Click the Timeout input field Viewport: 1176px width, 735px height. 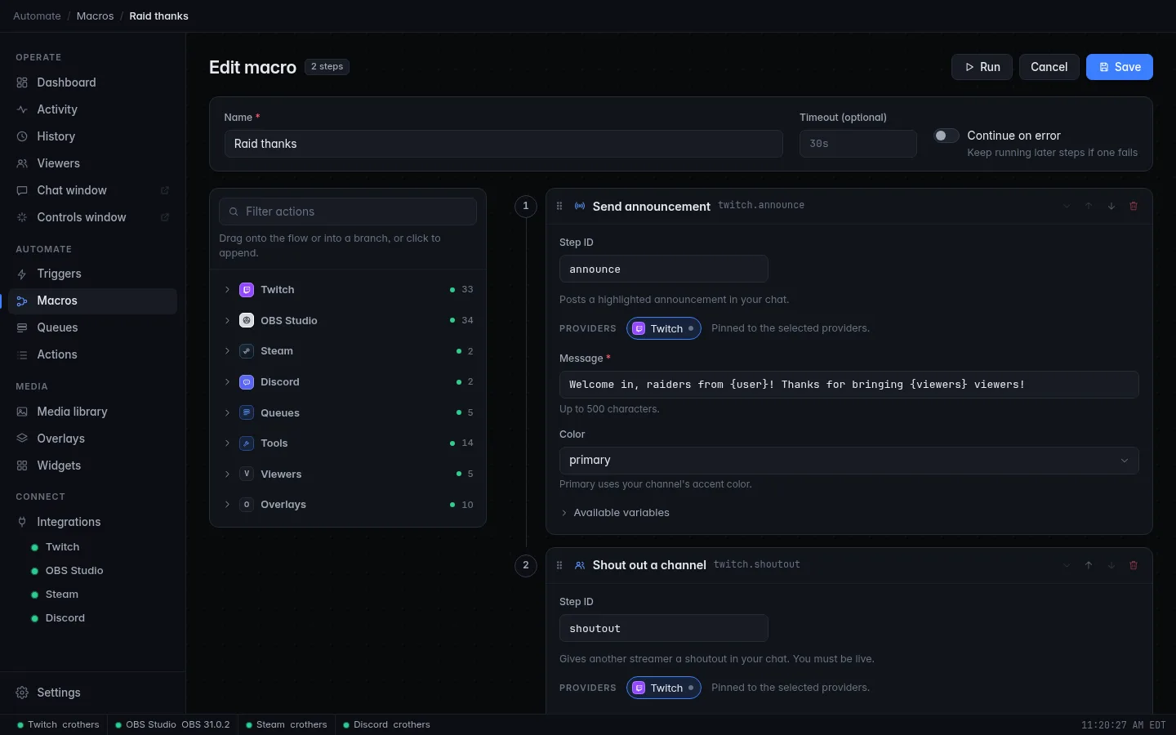pos(858,144)
